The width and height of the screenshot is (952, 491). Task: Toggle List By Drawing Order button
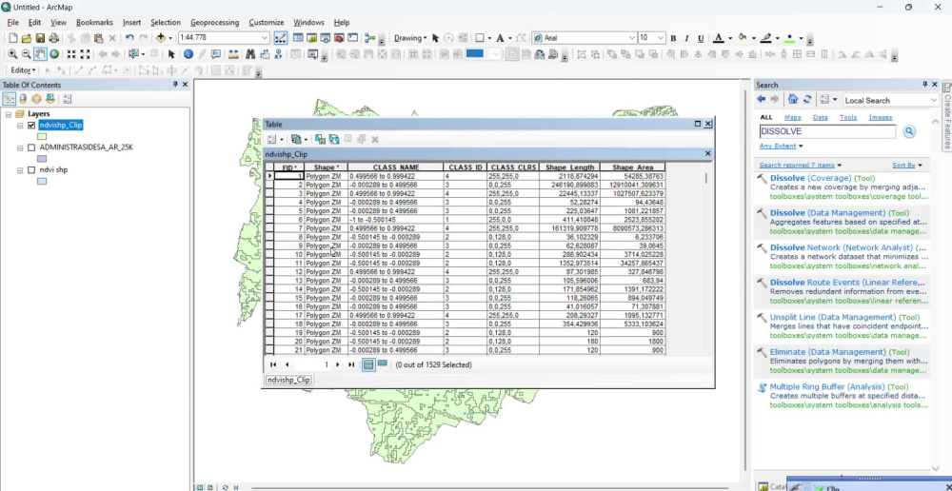click(10, 98)
